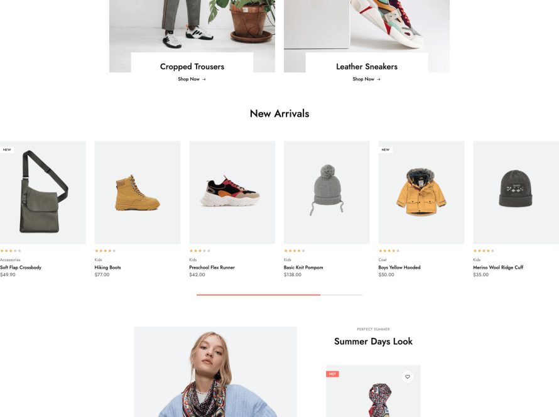
Task: Add scarf product to wishlist heart icon
Action: click(408, 377)
